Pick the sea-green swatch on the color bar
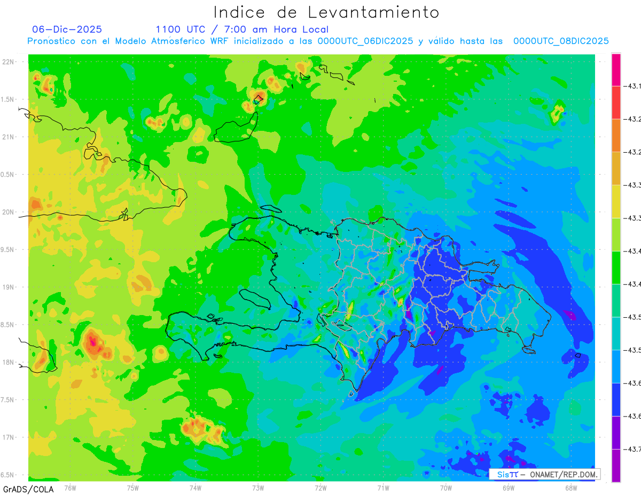Image resolution: width=641 pixels, height=495 pixels. [616, 301]
